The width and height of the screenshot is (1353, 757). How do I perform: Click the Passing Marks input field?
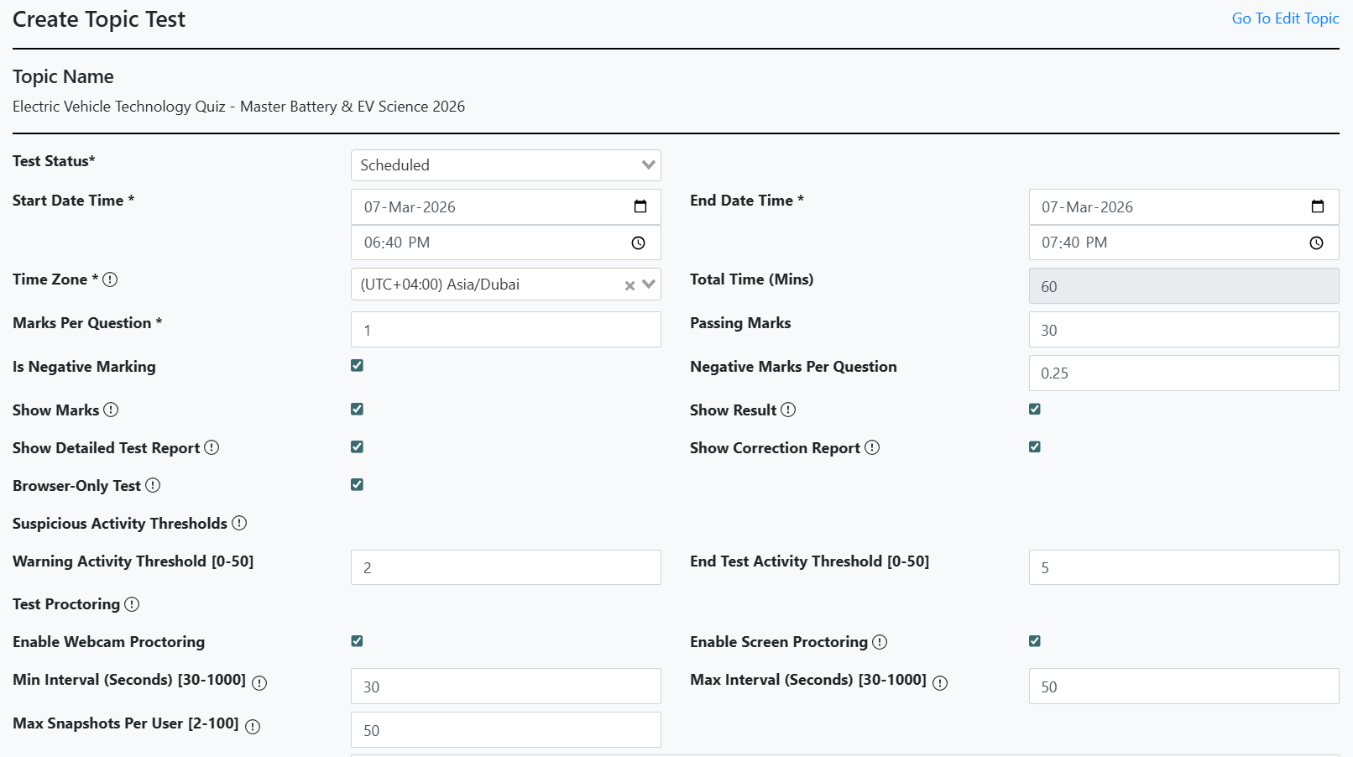tap(1183, 329)
